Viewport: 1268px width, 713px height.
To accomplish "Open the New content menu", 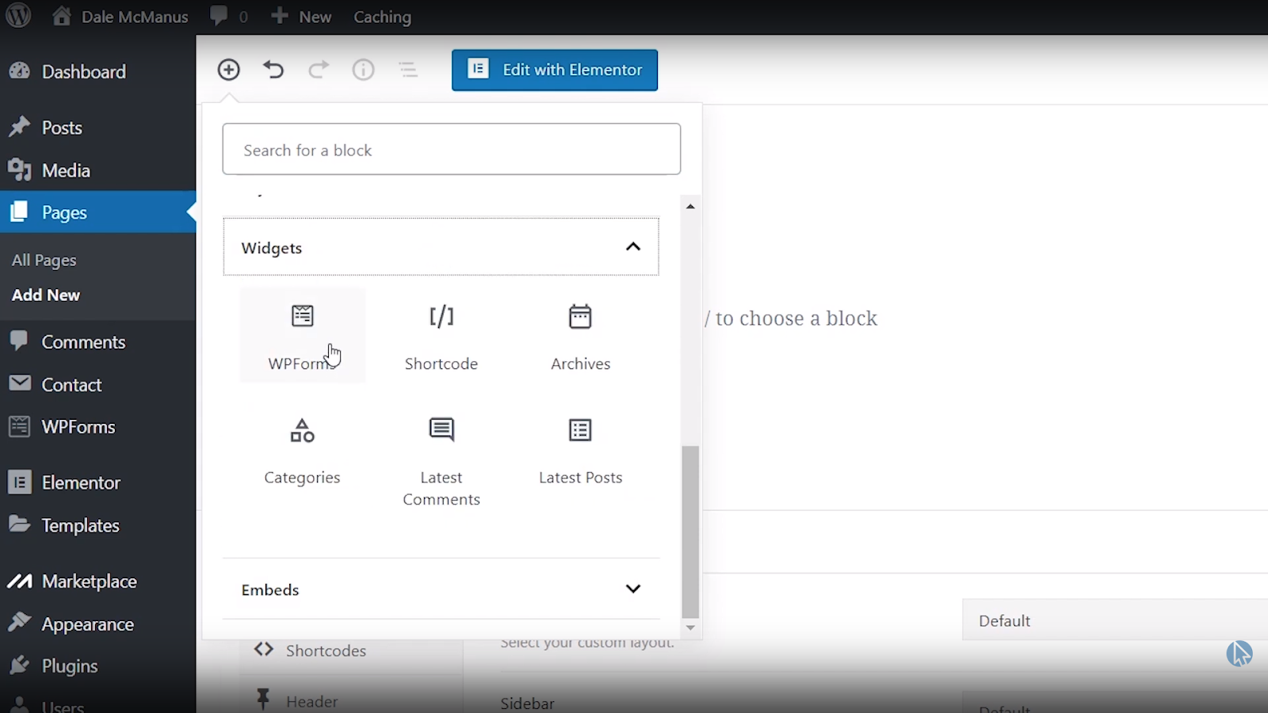I will 301,17.
